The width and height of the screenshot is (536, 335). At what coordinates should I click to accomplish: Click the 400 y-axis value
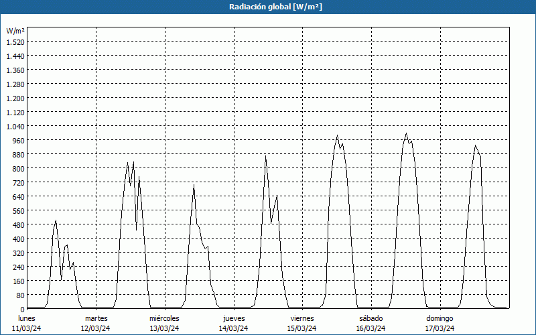(x=19, y=239)
